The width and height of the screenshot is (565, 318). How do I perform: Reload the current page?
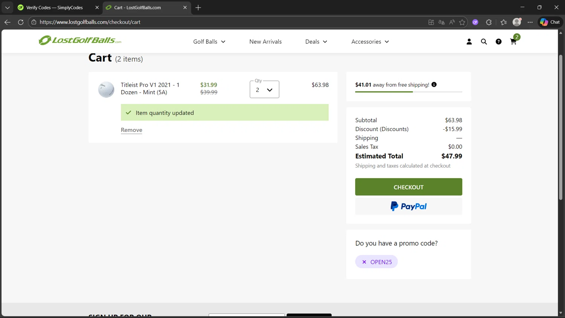pos(21,22)
